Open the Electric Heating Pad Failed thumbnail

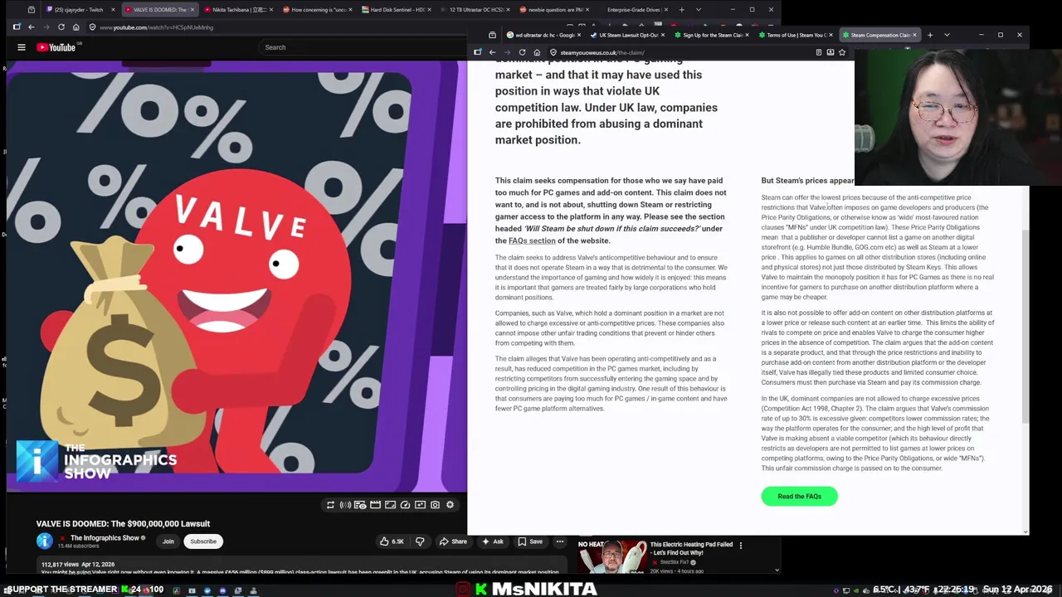611,556
